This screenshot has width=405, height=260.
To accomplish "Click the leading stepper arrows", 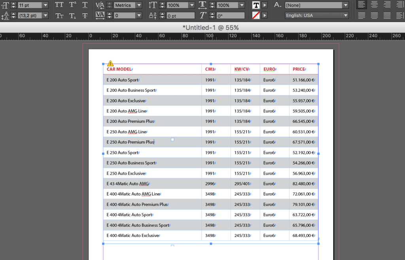I will point(13,16).
